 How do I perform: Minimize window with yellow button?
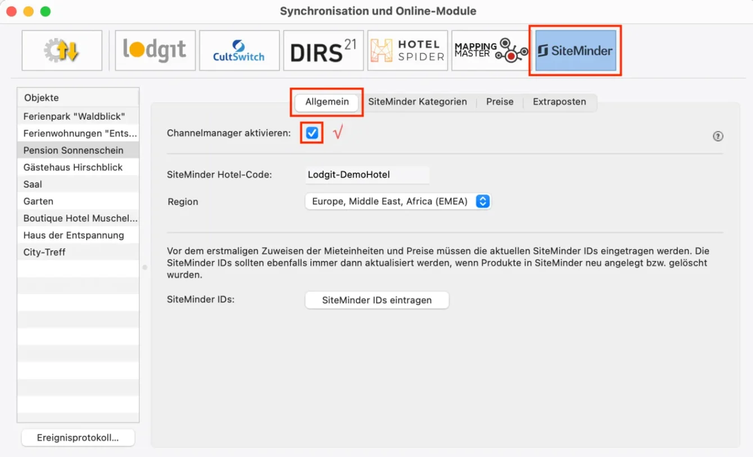28,11
